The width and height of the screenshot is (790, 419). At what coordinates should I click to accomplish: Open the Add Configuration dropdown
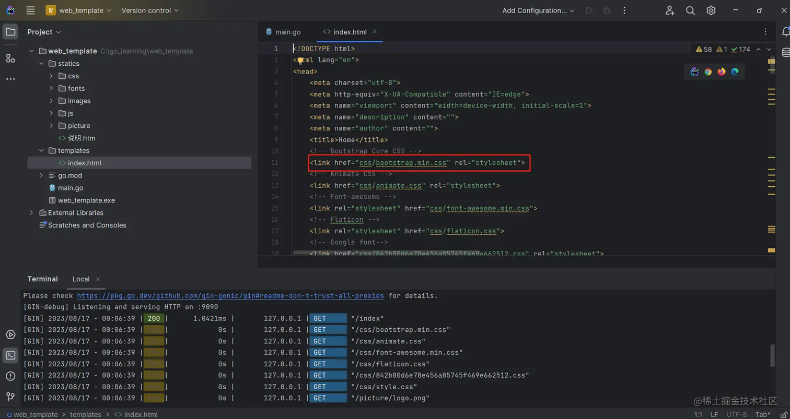pos(538,10)
